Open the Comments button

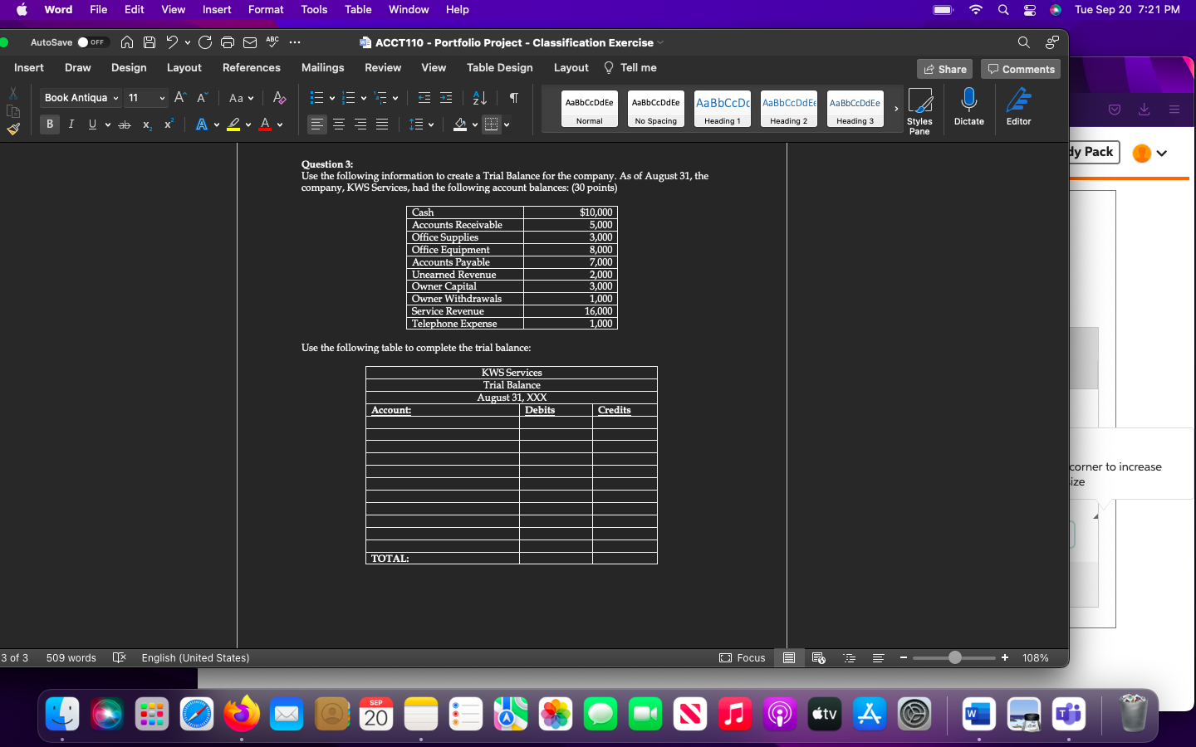[x=1021, y=69]
